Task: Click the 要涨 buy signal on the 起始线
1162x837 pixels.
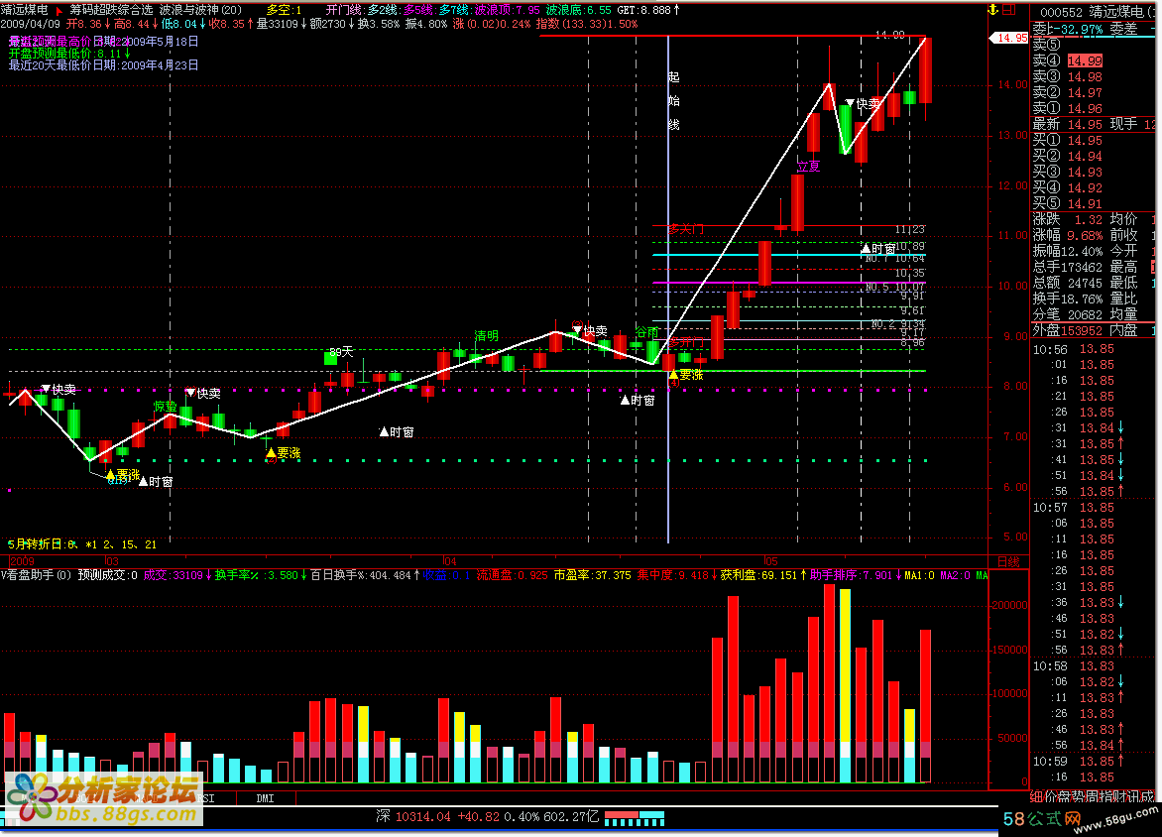Action: tap(685, 375)
